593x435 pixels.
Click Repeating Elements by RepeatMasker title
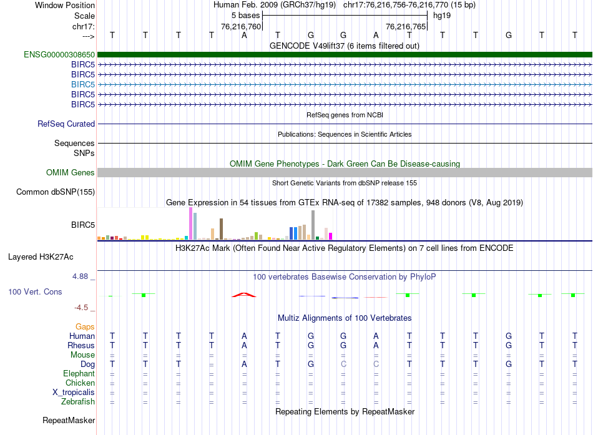pyautogui.click(x=345, y=411)
